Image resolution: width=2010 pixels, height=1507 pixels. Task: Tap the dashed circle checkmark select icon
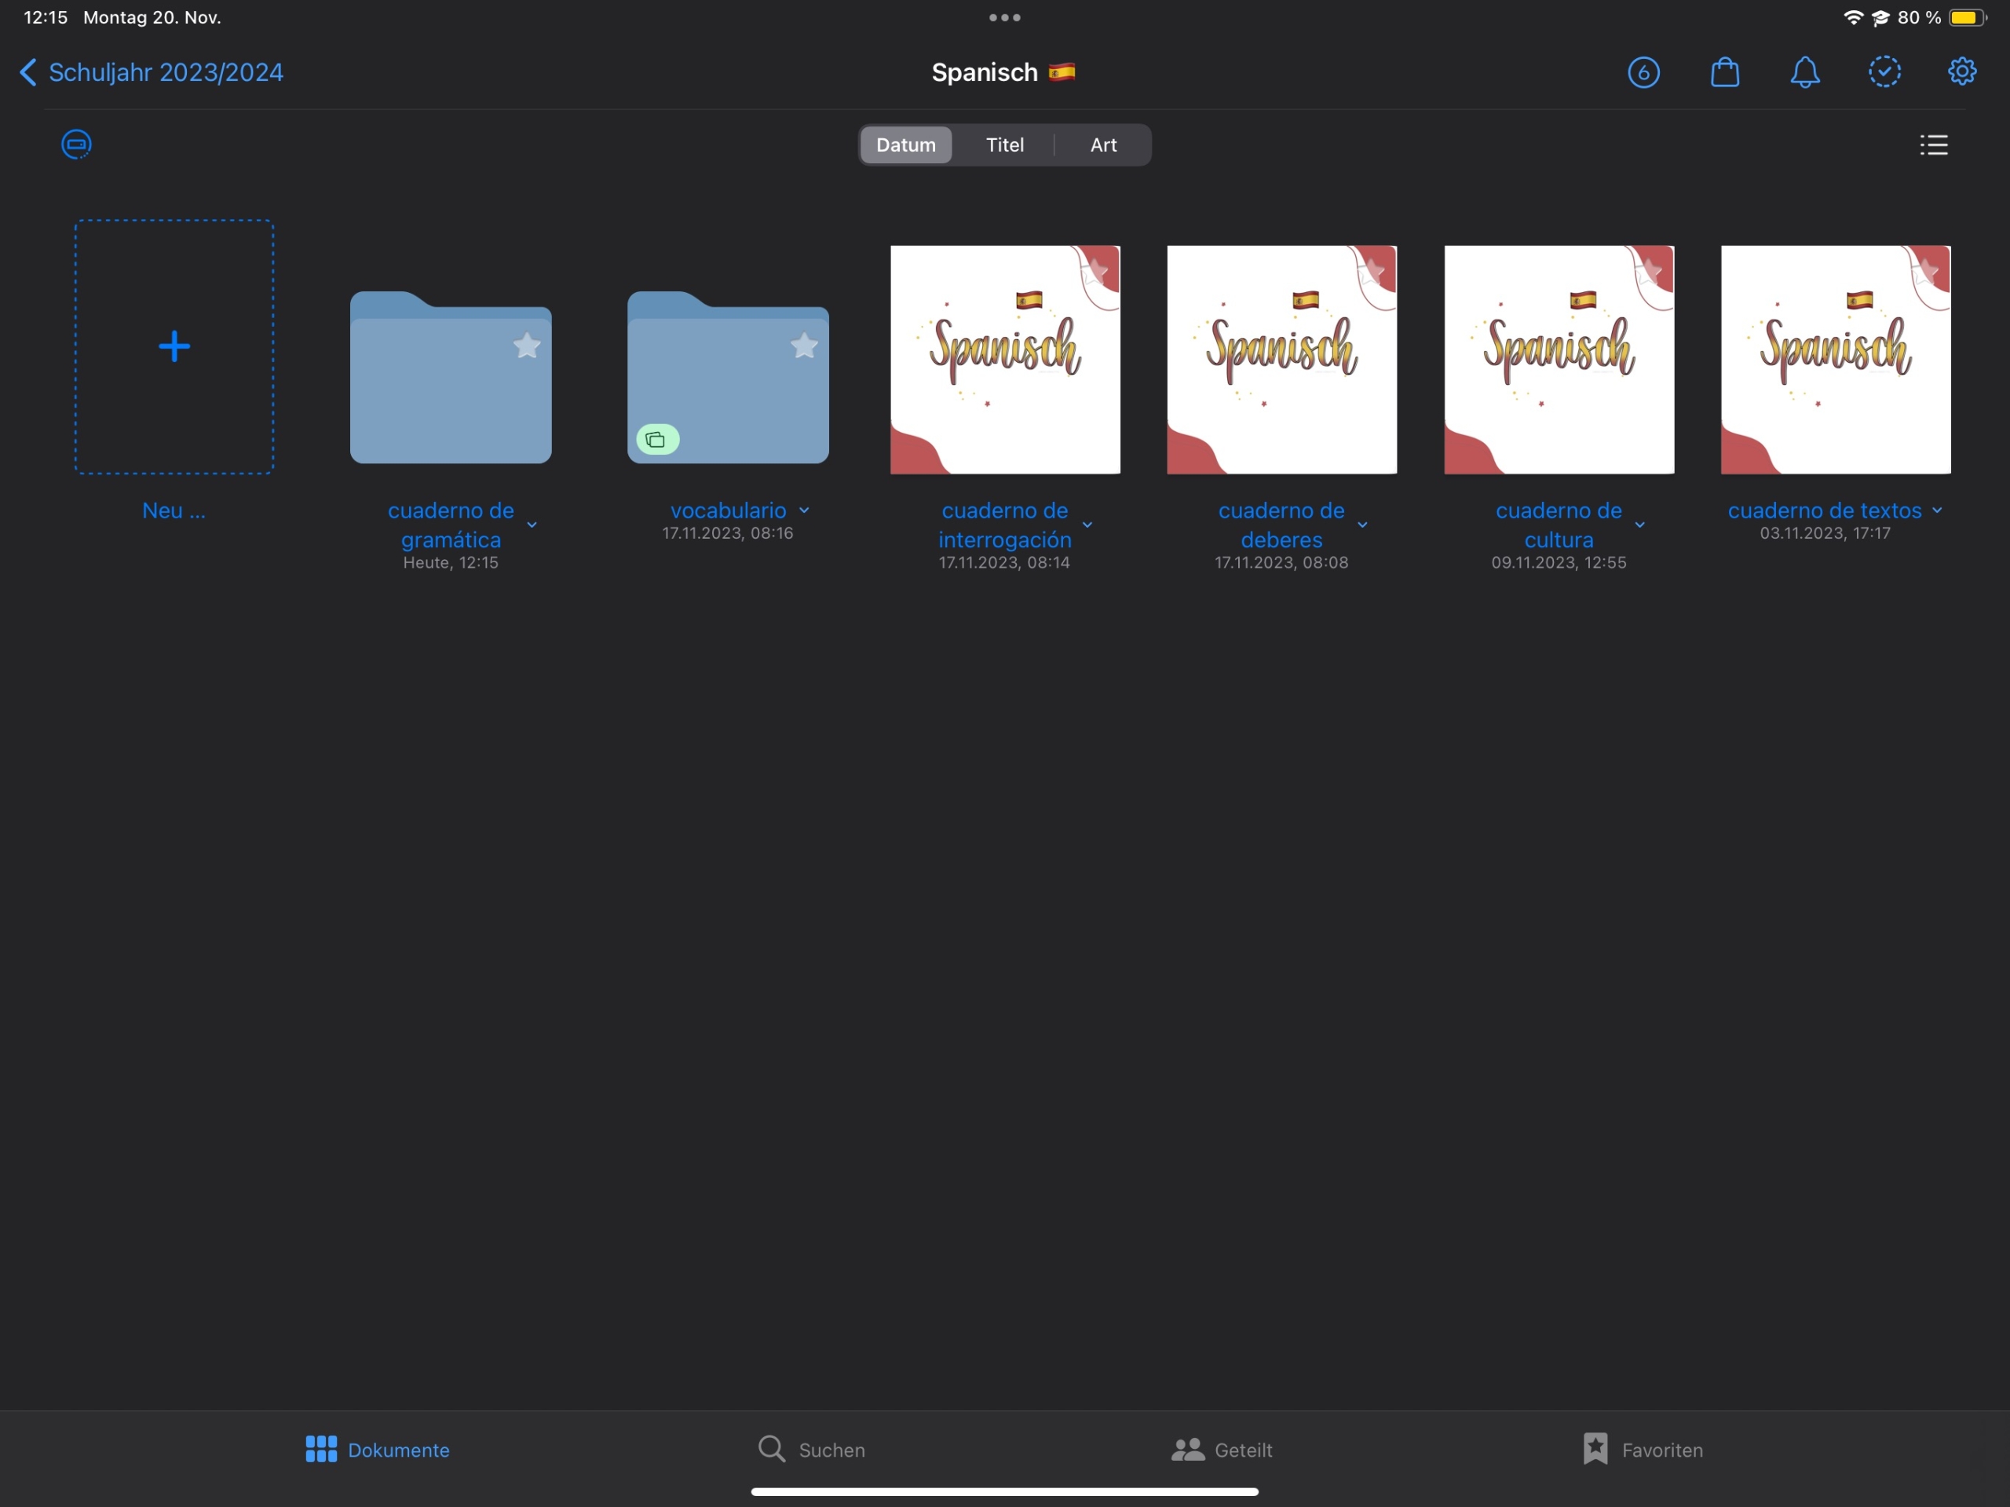coord(1884,71)
